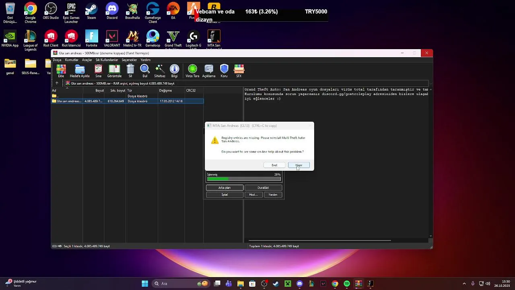515x290 pixels.
Task: Click the green extraction progress bar
Action: [x=244, y=179]
